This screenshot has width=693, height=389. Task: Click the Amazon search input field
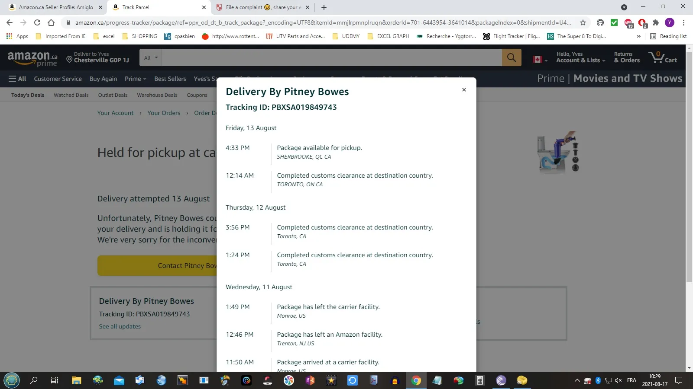(x=332, y=57)
